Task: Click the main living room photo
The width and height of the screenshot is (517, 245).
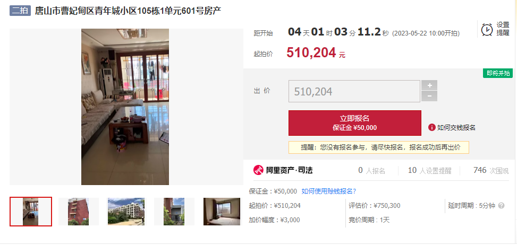Action: click(x=125, y=107)
